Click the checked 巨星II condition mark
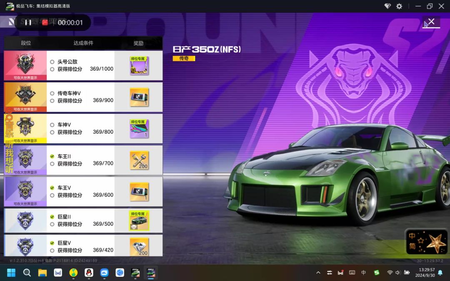 tap(52, 217)
